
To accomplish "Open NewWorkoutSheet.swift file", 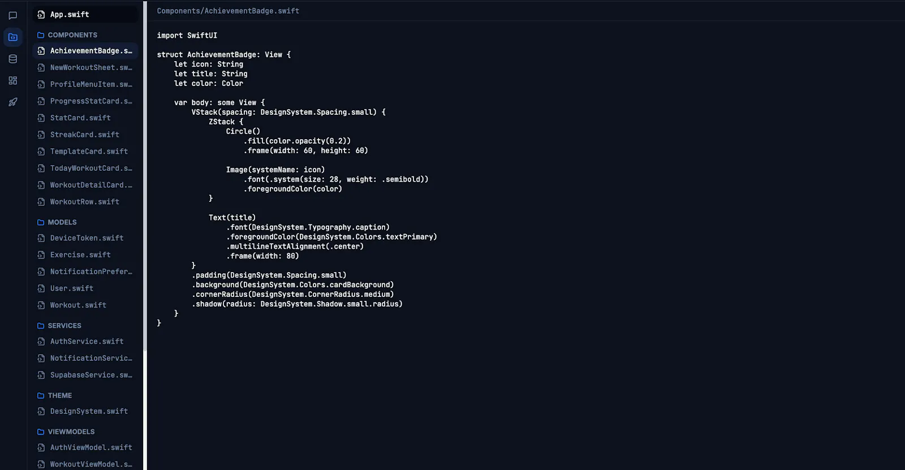I will pyautogui.click(x=85, y=67).
